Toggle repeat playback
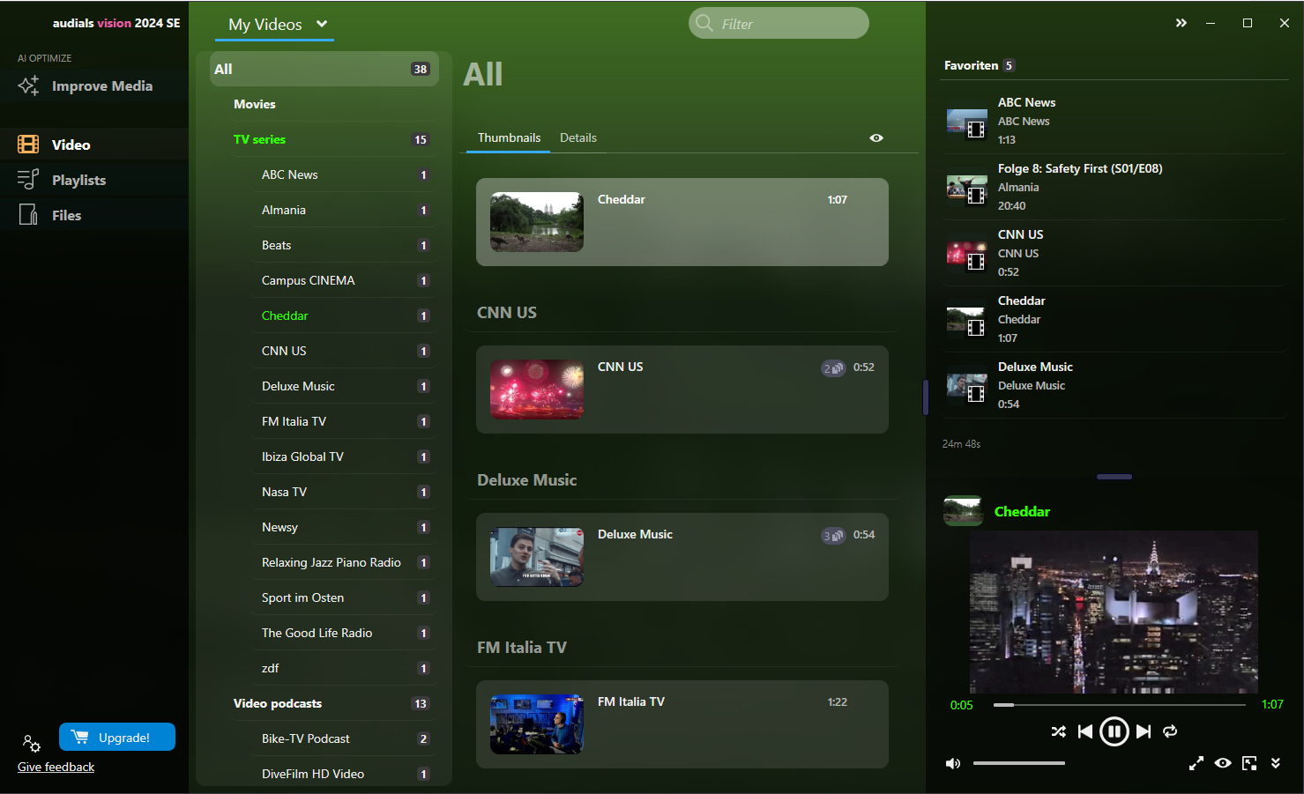 click(1170, 731)
